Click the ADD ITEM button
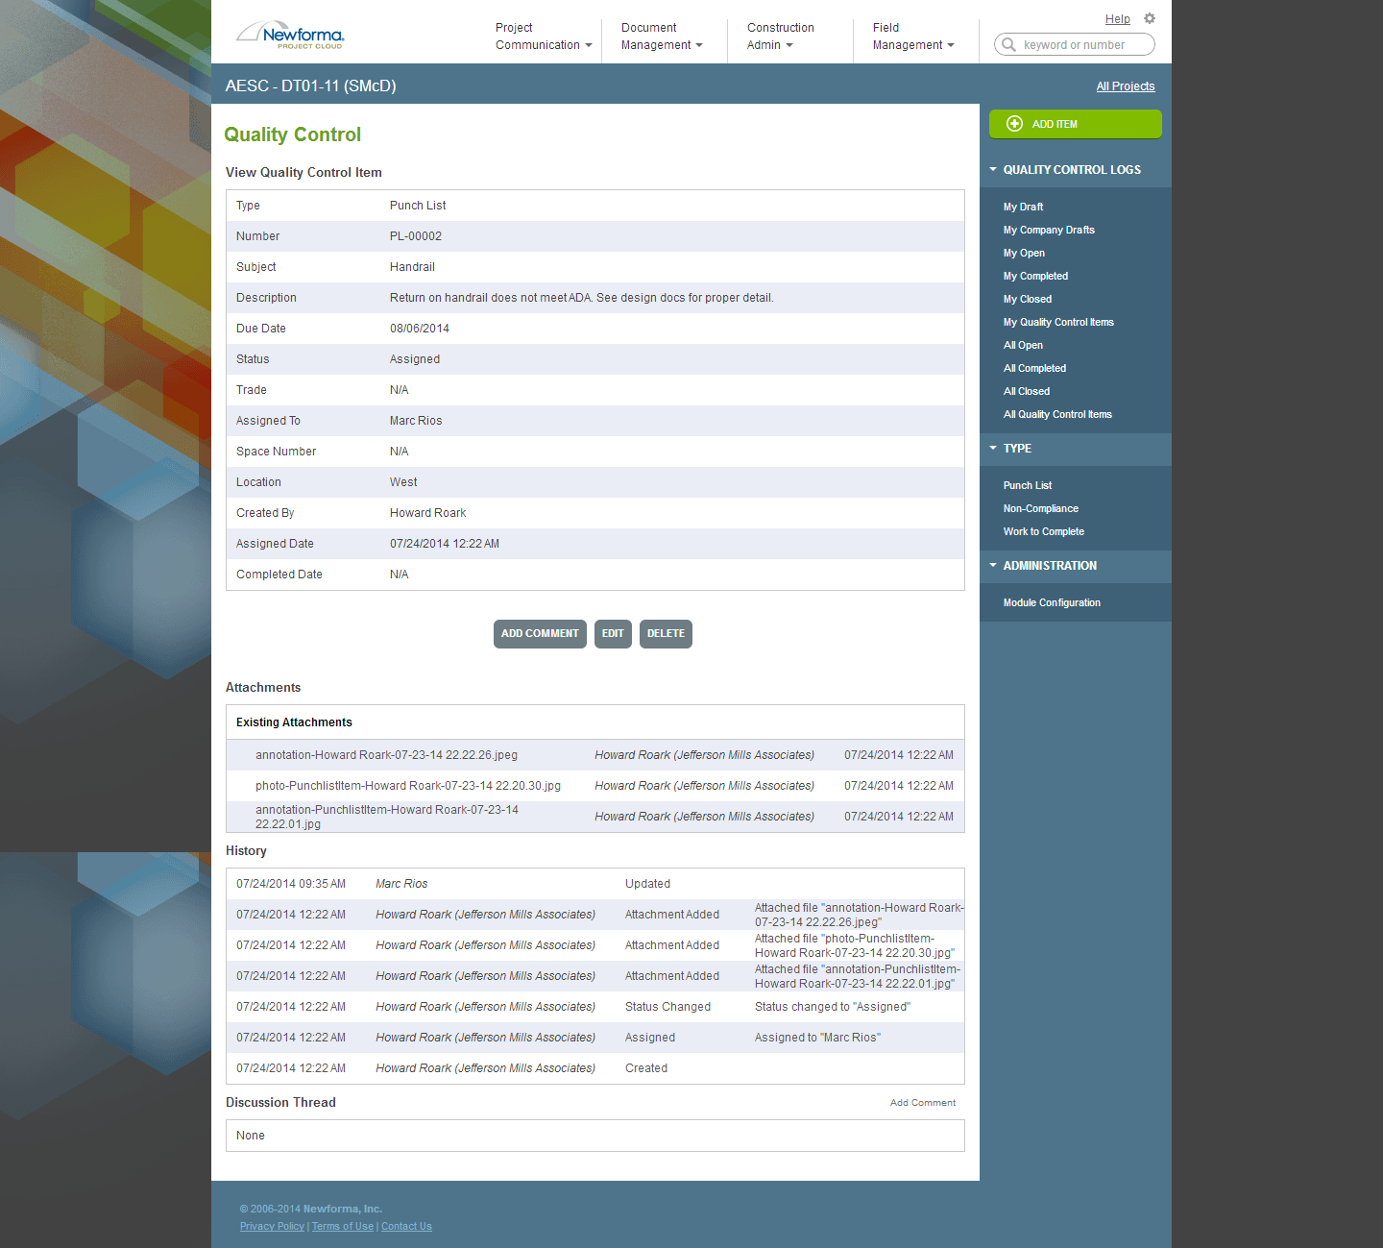Screen dimensions: 1383x1248 1075,124
